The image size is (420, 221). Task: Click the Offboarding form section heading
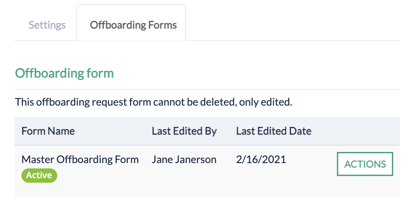point(64,73)
